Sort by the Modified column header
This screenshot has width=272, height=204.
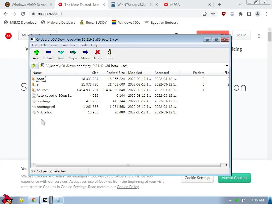140,73
